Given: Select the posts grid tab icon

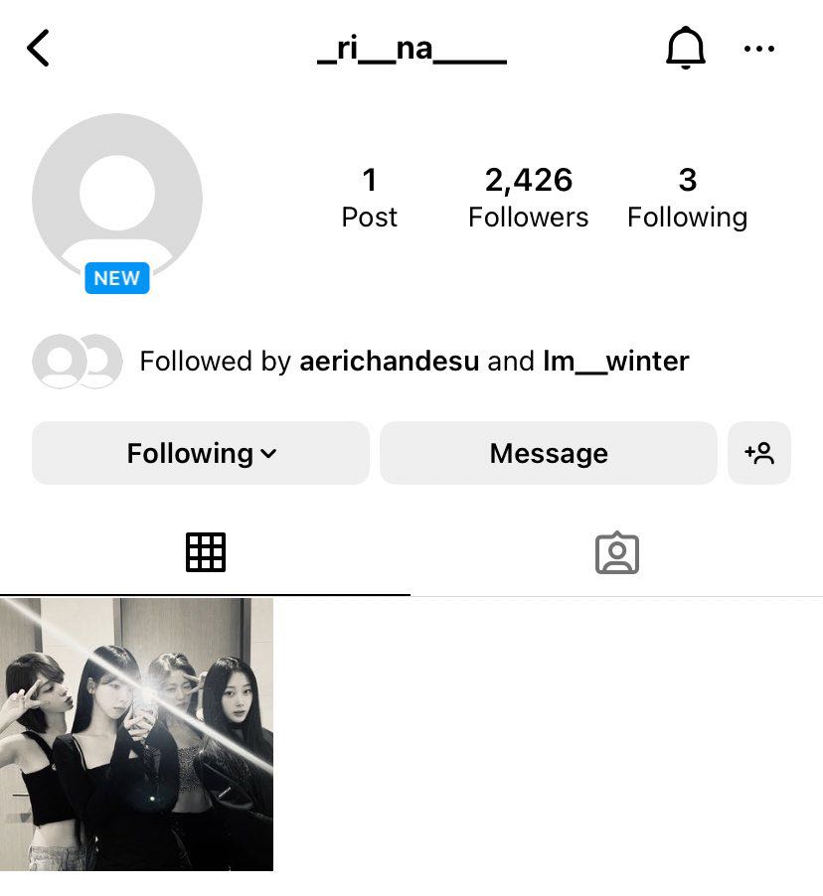Looking at the screenshot, I should tap(206, 552).
